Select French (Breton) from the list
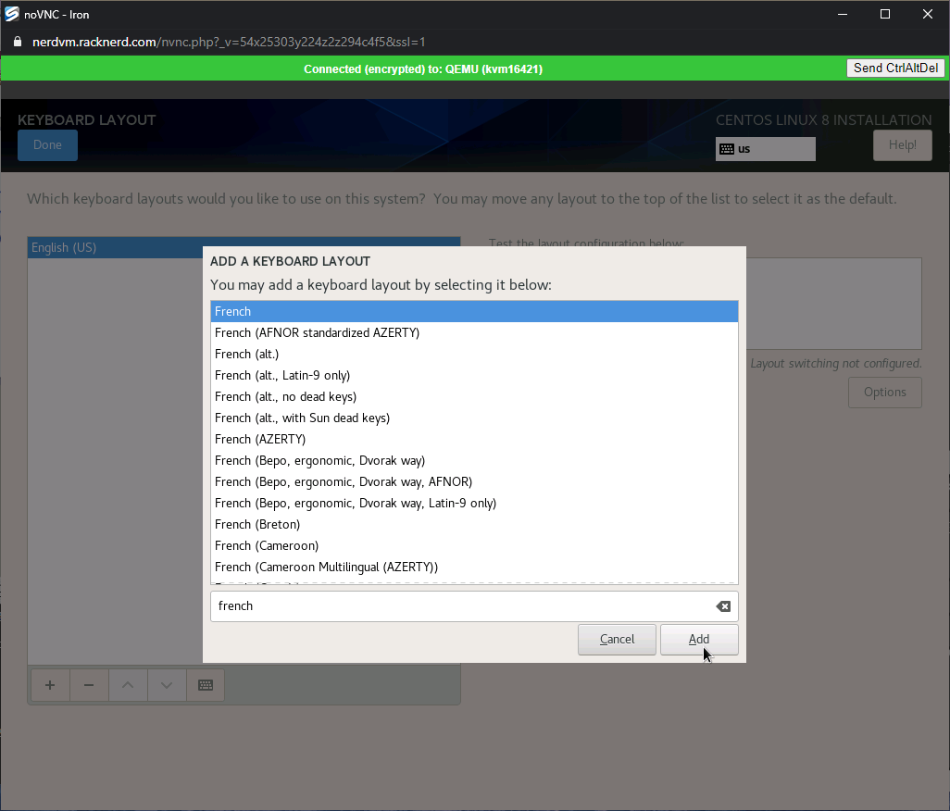 coord(257,524)
